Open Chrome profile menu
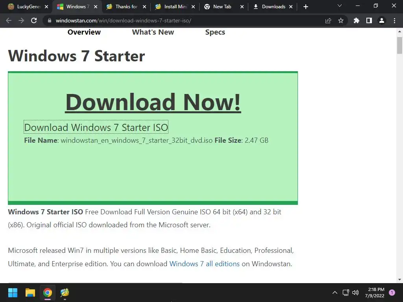Image resolution: width=403 pixels, height=302 pixels. coord(382,20)
